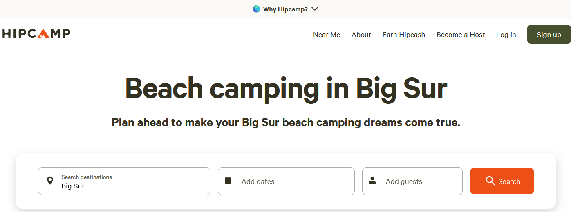Click the Plan ahead subtitle text
The image size is (571, 212).
pyautogui.click(x=286, y=122)
